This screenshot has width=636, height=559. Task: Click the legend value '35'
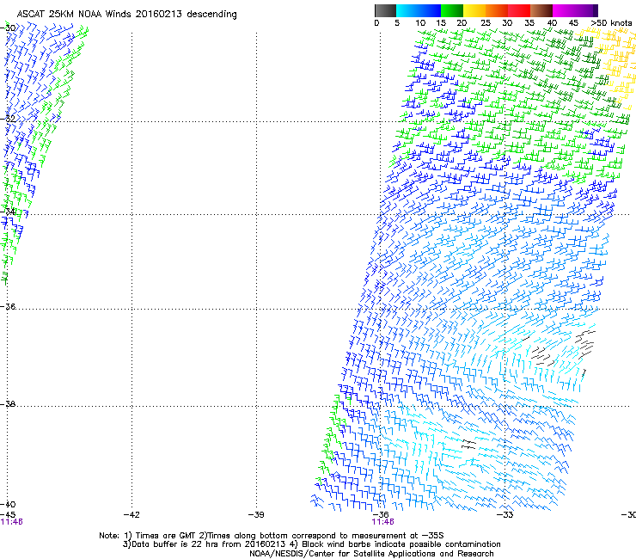[529, 23]
